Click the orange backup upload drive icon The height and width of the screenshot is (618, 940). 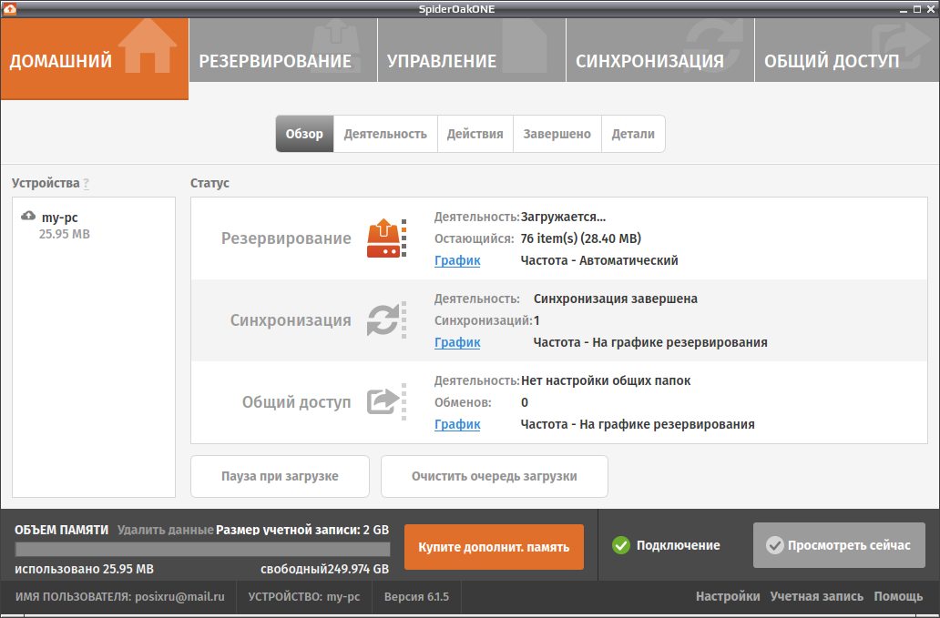[383, 238]
